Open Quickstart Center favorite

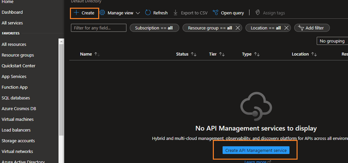(18, 66)
